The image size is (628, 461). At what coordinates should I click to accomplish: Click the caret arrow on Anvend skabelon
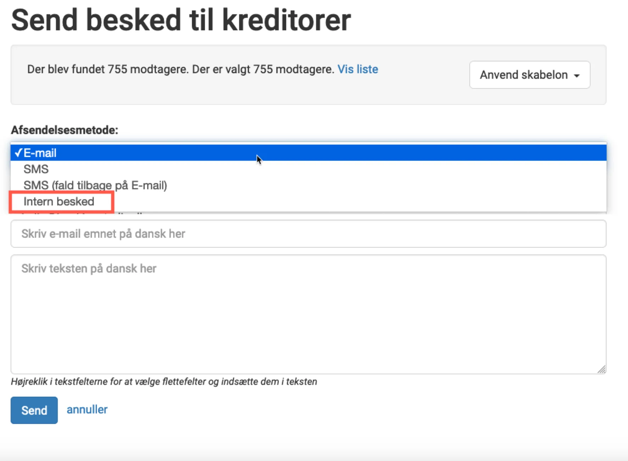(578, 75)
